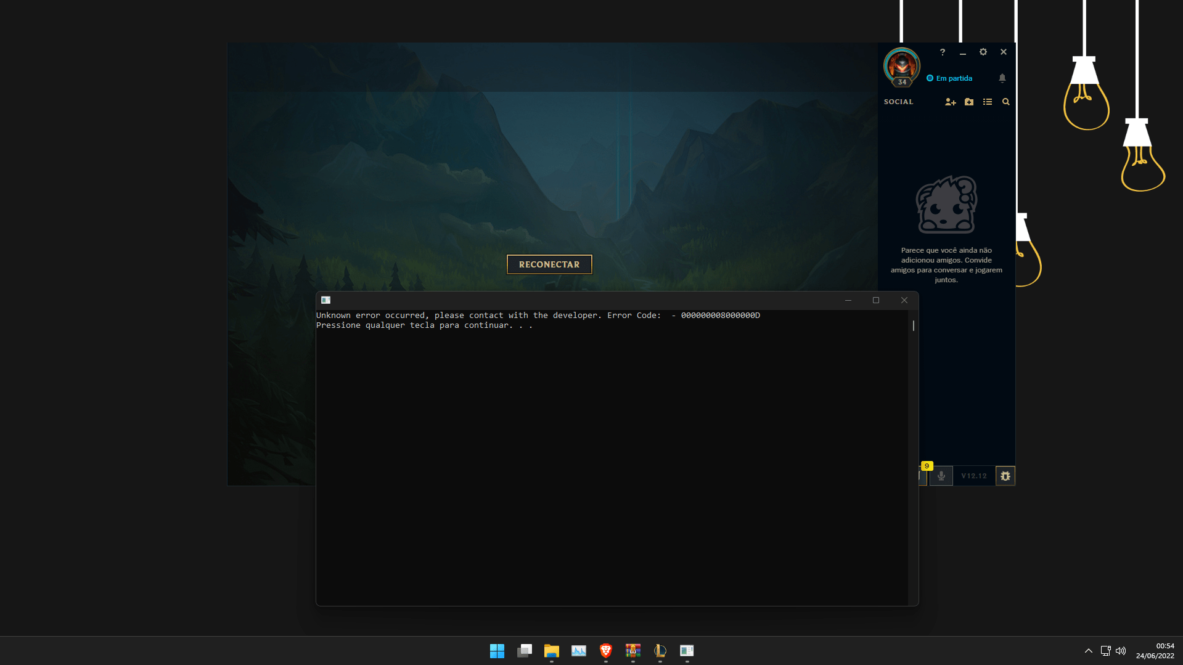The image size is (1183, 665).
Task: Click the summoner profile avatar level 34
Action: pos(902,66)
